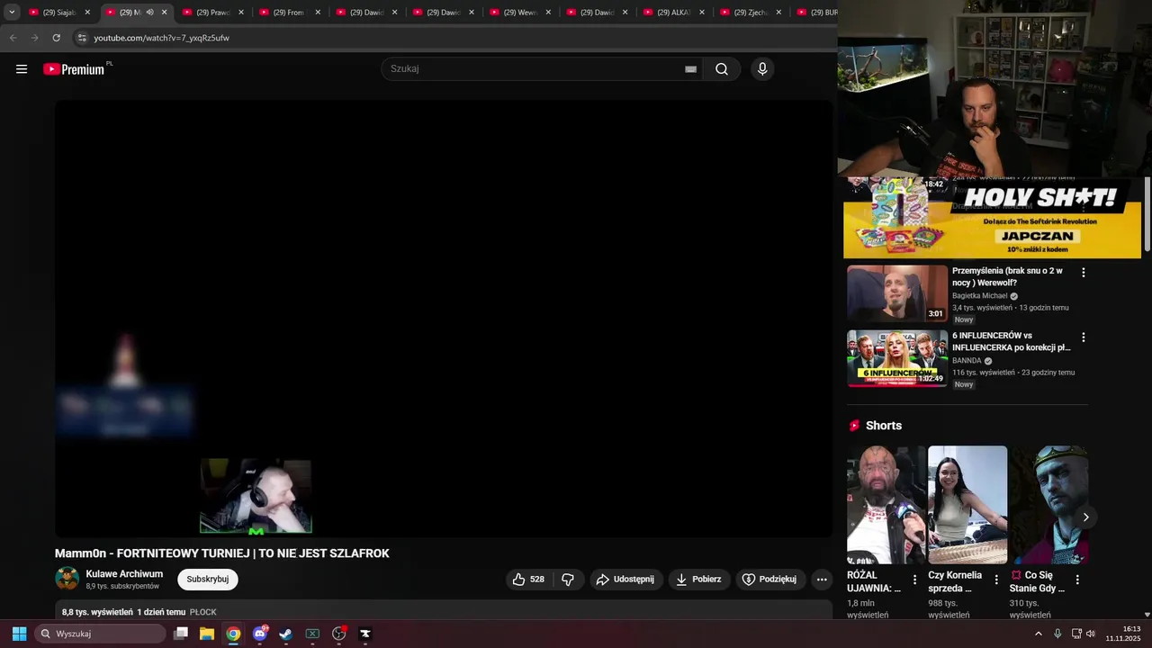Open Windows Start menu

click(x=19, y=634)
